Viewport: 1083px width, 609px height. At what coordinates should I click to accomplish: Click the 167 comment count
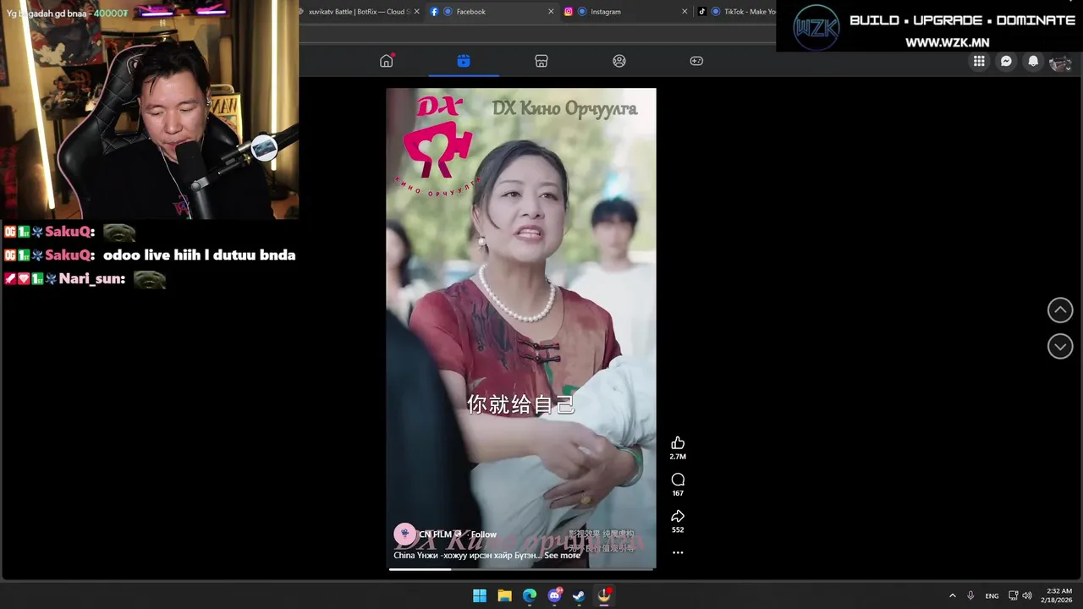678,493
